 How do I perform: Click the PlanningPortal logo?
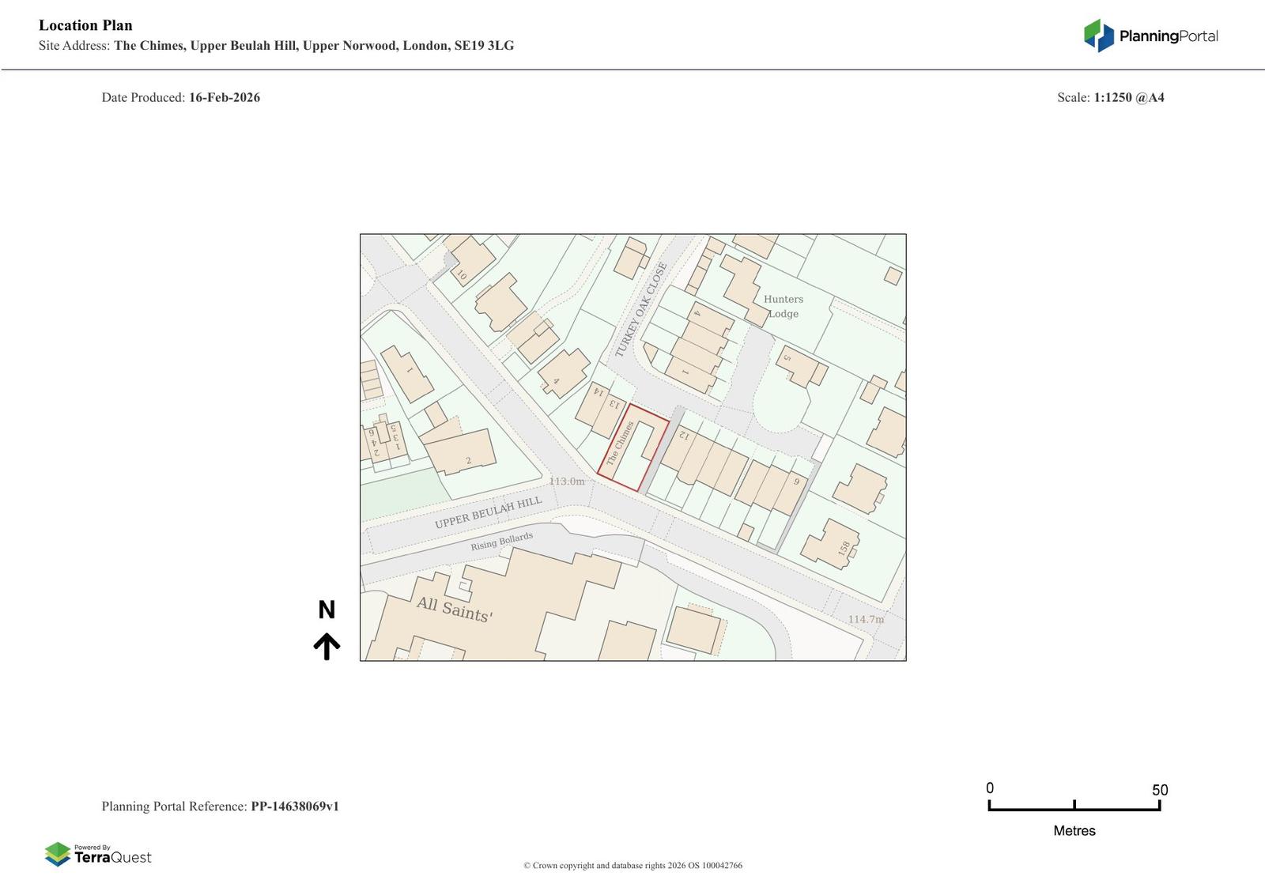[x=1150, y=36]
